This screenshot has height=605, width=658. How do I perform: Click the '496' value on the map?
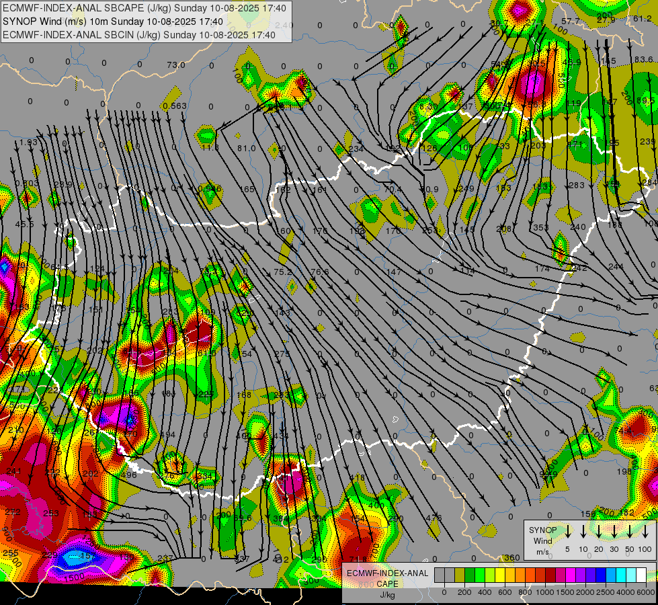click(x=129, y=475)
